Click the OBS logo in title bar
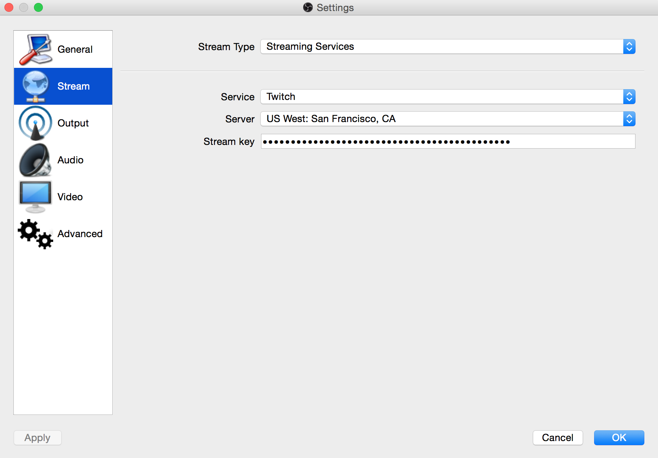 pos(308,7)
